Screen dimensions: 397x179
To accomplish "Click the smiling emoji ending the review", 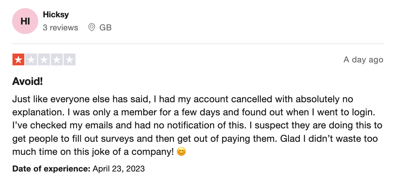I will (x=181, y=152).
